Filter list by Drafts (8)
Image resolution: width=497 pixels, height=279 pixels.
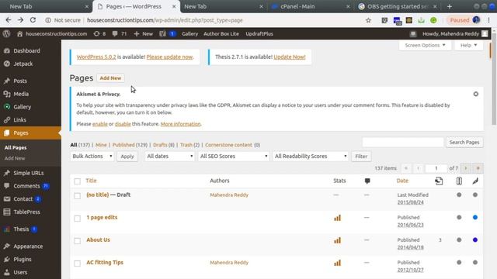point(164,145)
